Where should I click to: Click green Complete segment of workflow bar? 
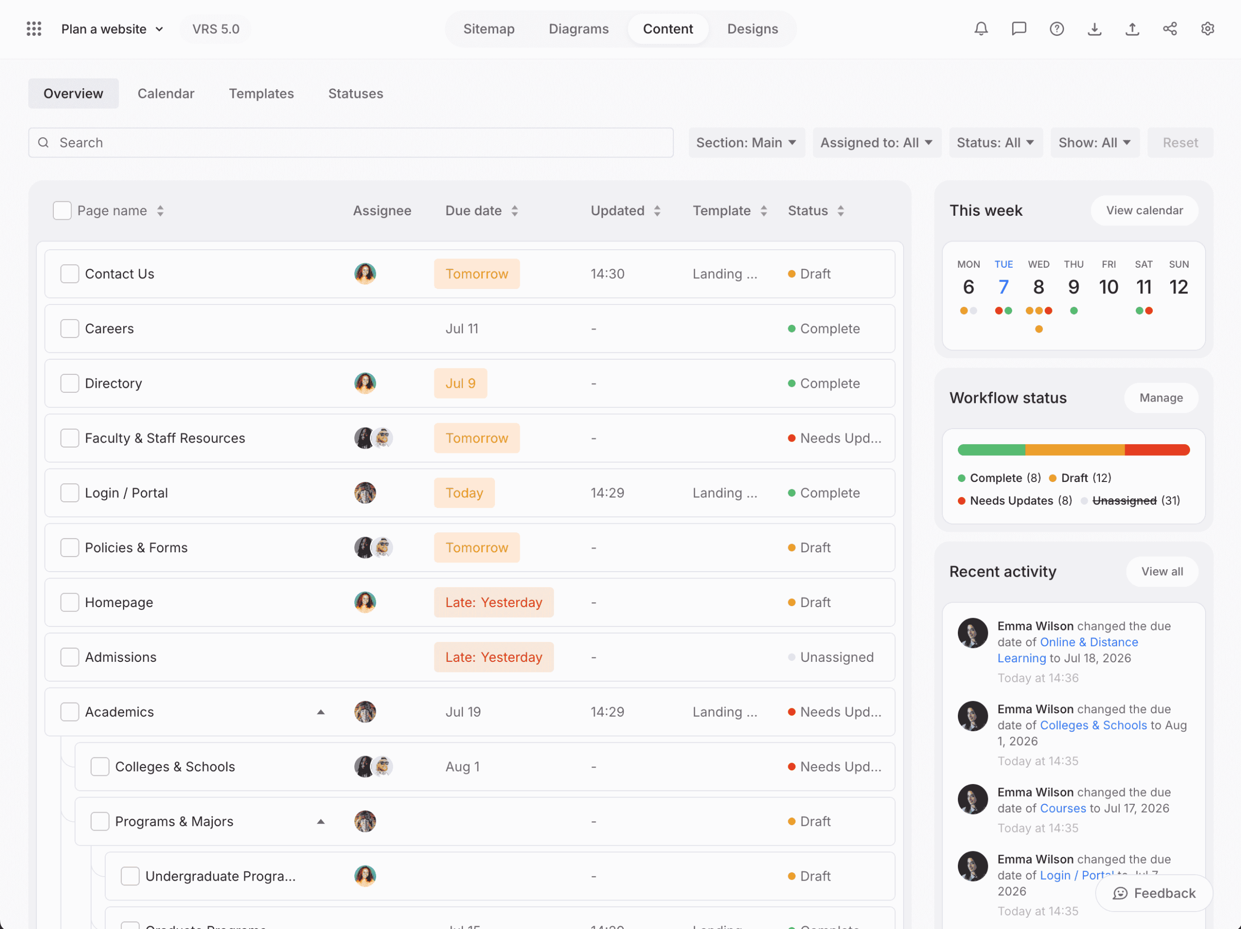pyautogui.click(x=991, y=449)
